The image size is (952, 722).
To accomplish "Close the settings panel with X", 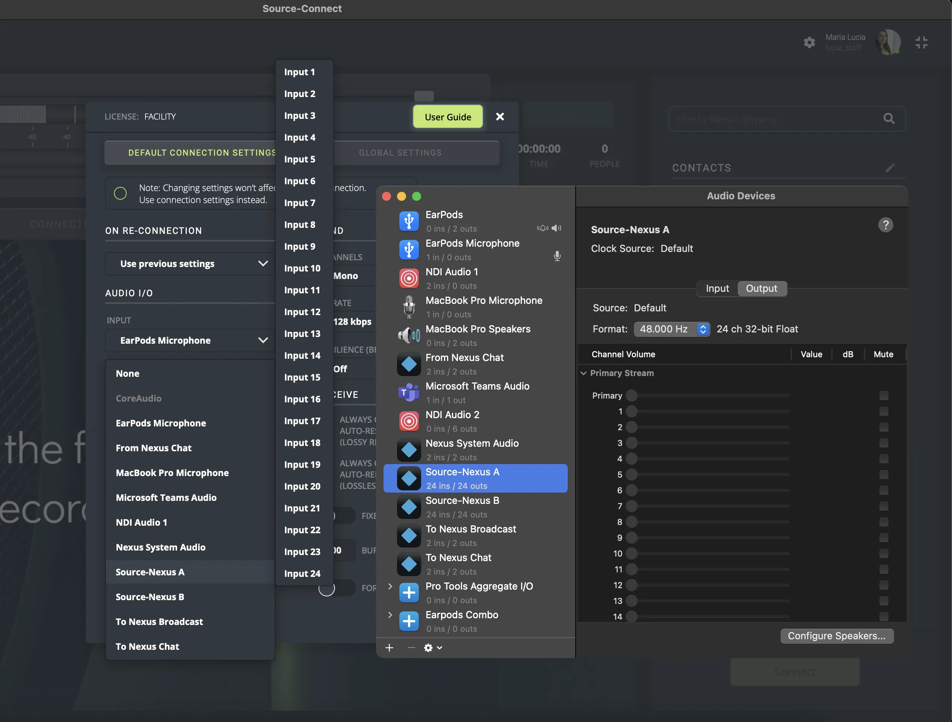I will point(500,117).
